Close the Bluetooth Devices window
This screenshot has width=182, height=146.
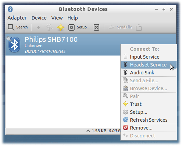click(x=171, y=9)
